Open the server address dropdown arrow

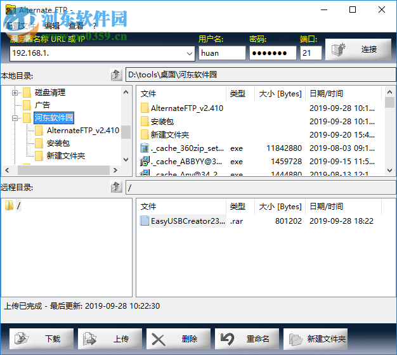point(190,53)
